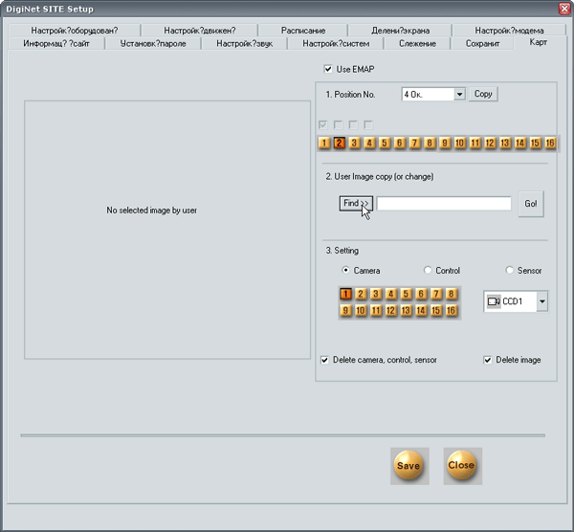574x532 pixels.
Task: Click the round Close button
Action: (462, 465)
